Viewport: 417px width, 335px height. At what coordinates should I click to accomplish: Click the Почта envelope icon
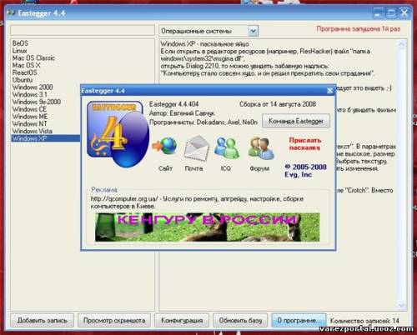[196, 148]
